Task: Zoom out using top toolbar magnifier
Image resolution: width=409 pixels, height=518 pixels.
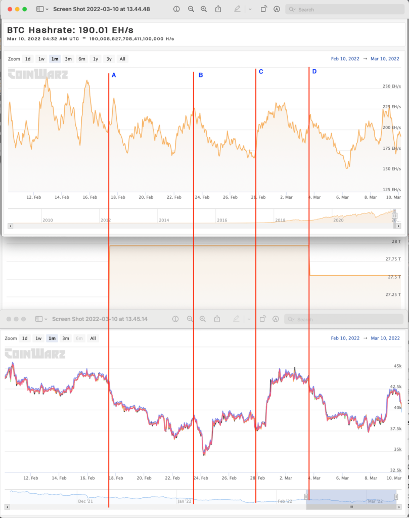Action: pyautogui.click(x=191, y=9)
